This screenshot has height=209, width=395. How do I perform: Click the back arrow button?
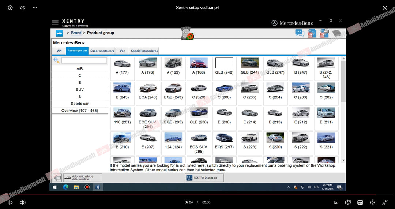tap(57, 178)
